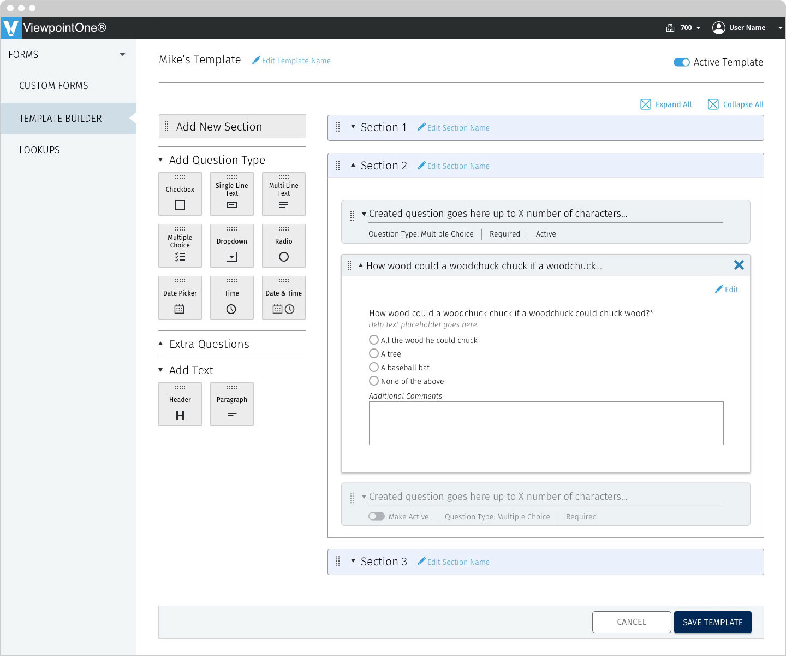
Task: Add a Radio question type tile
Action: pos(284,246)
